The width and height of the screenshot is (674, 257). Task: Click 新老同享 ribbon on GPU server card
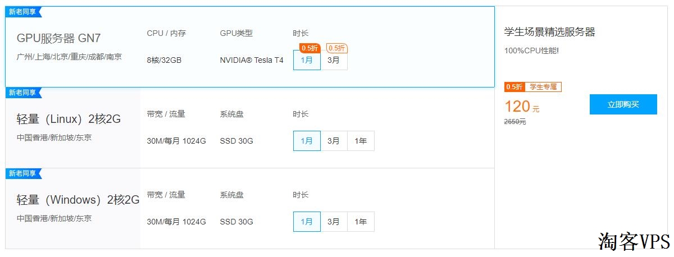coord(23,12)
